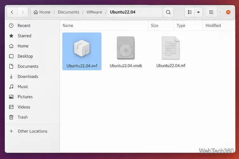Open the search magnifier button
Viewport: 239px width, 159px height.
[x=168, y=12]
